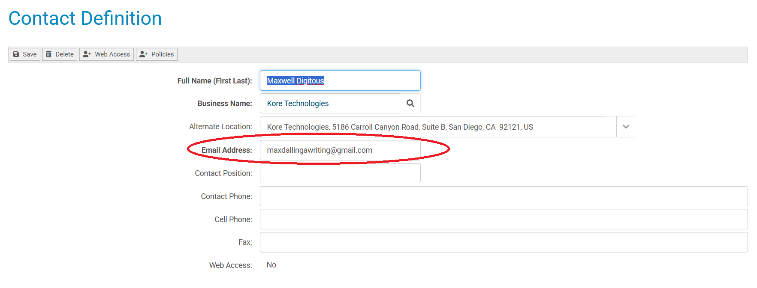757x288 pixels.
Task: Expand the Alternate Location dropdown arrow
Action: coord(626,127)
